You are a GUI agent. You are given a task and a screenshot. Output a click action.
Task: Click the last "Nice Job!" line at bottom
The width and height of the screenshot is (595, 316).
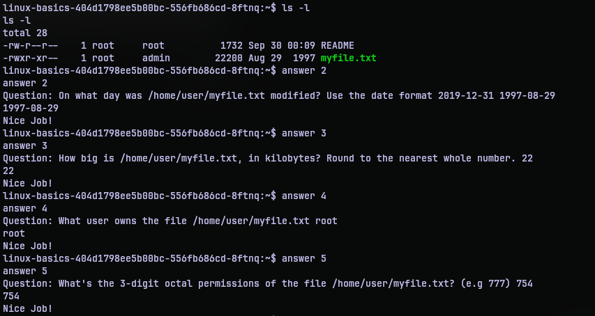coord(28,308)
